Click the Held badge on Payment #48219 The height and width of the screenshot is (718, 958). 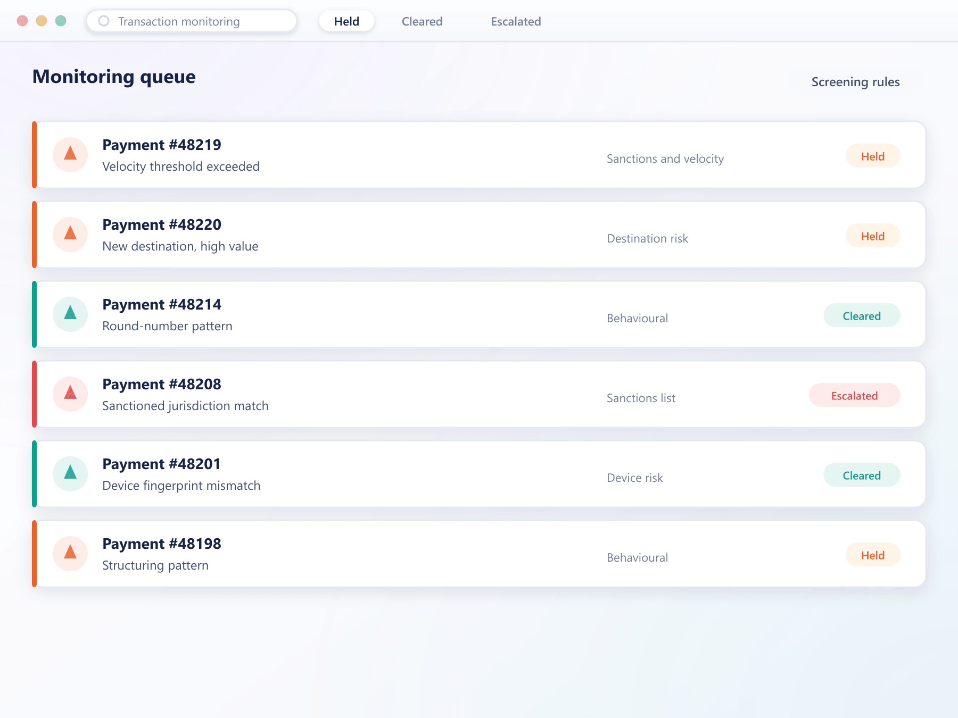coord(873,156)
